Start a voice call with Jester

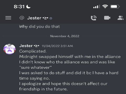(x=93, y=18)
